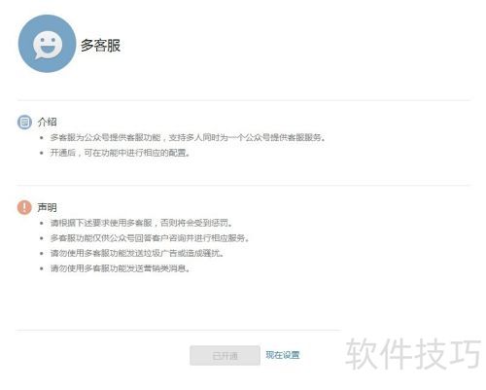Click the 声明 red exclamation warning icon
This screenshot has height=390, width=486.
coord(24,207)
